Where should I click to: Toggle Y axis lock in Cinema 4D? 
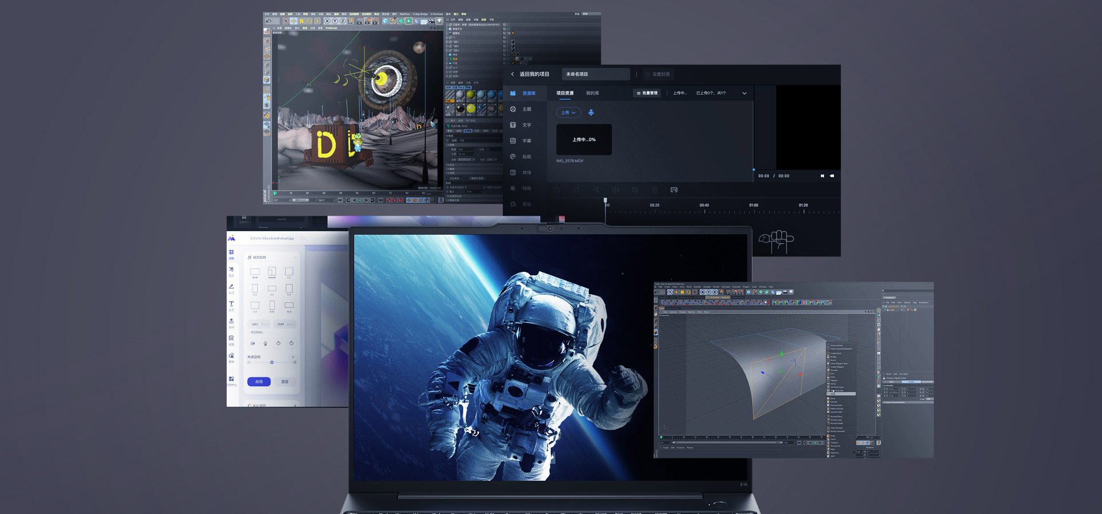coord(335,21)
